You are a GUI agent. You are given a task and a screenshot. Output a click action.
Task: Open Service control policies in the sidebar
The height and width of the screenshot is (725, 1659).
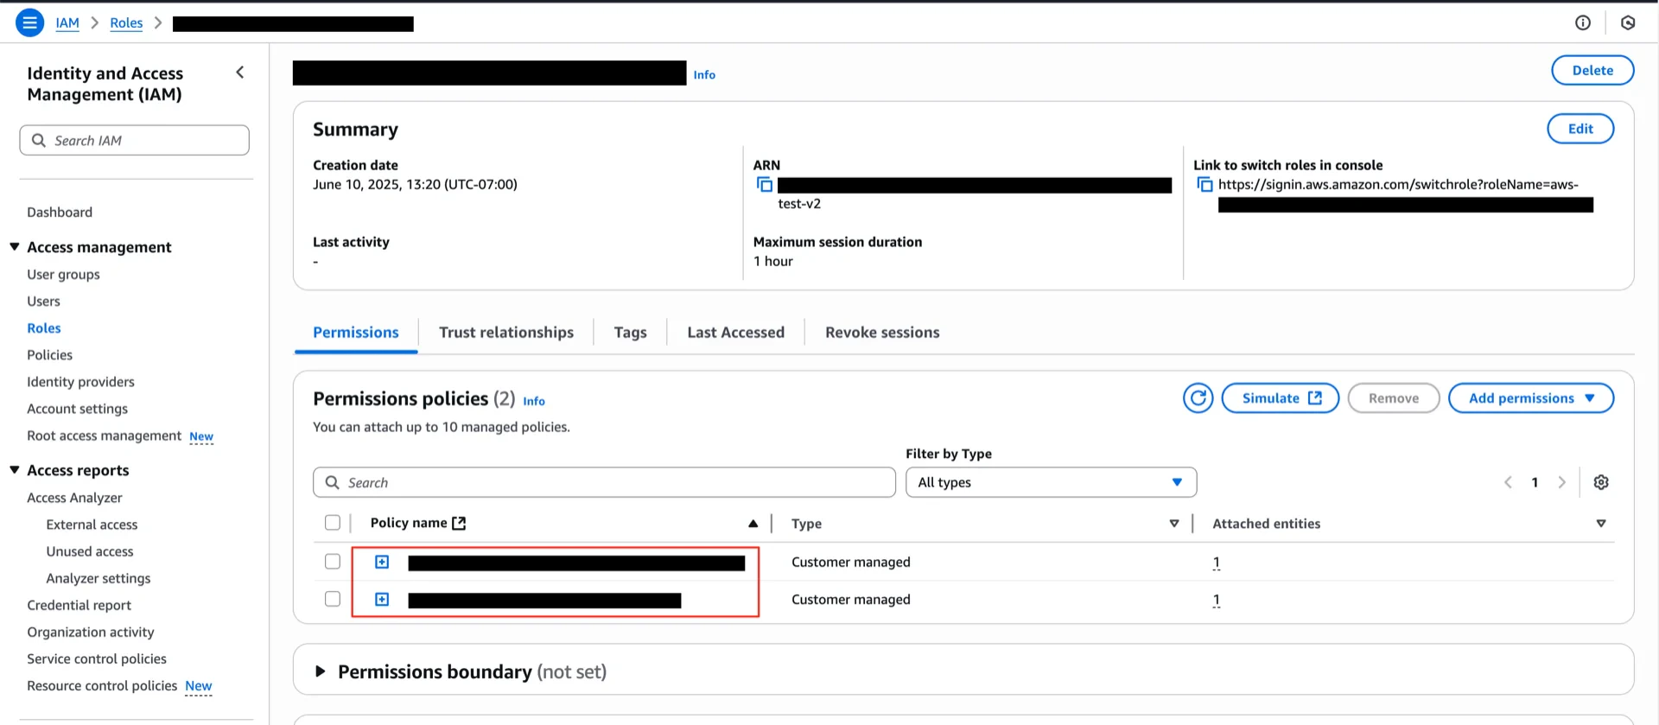pyautogui.click(x=97, y=658)
